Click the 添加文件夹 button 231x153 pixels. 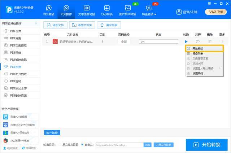82,25
